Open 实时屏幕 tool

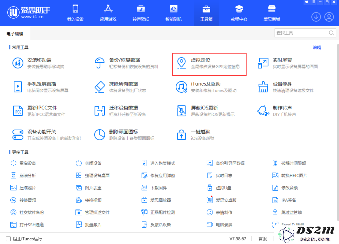point(288,63)
